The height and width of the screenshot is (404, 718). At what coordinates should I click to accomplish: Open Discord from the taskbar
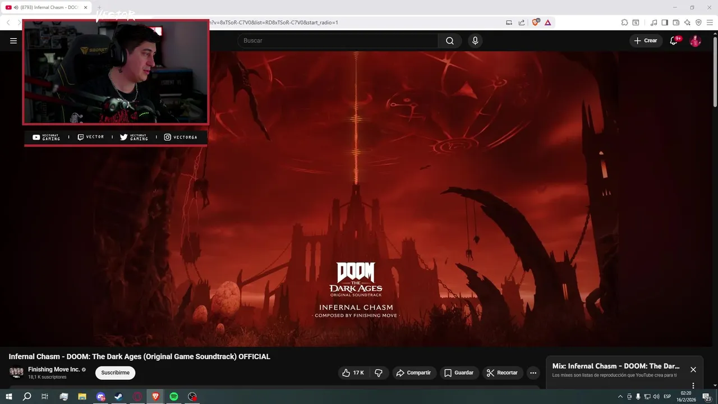pyautogui.click(x=100, y=397)
